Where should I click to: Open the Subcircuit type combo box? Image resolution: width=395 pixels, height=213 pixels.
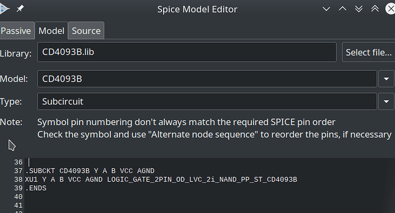pos(207,102)
